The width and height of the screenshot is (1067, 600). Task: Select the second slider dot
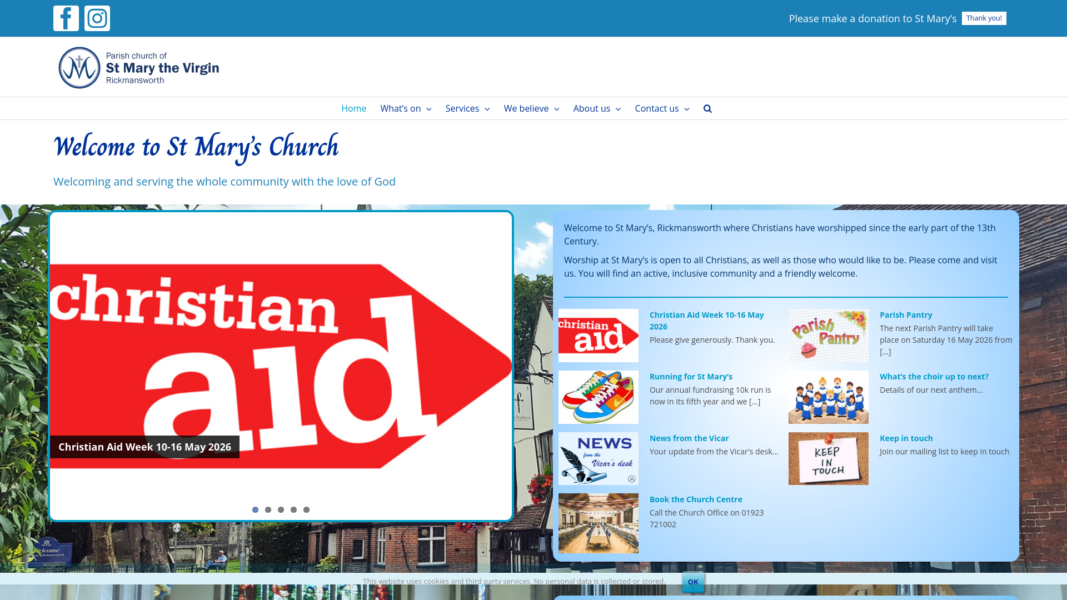268,509
